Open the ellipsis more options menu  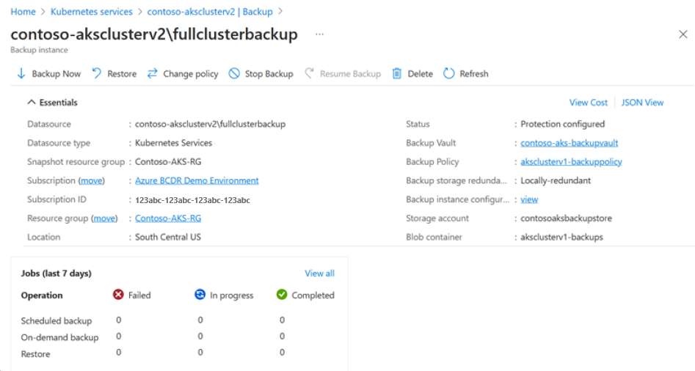319,34
